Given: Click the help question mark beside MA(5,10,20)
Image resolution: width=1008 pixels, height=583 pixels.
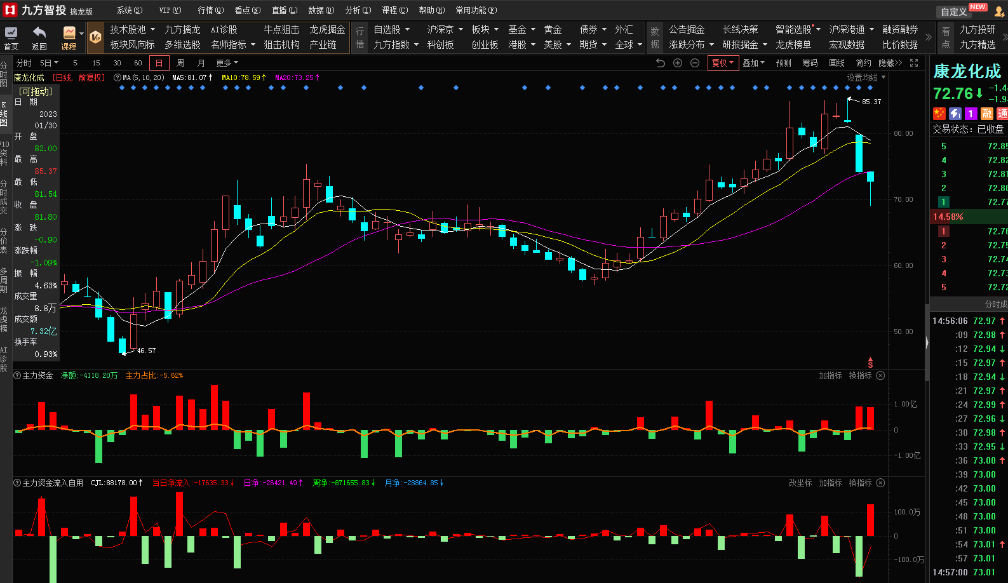Looking at the screenshot, I should pyautogui.click(x=118, y=77).
